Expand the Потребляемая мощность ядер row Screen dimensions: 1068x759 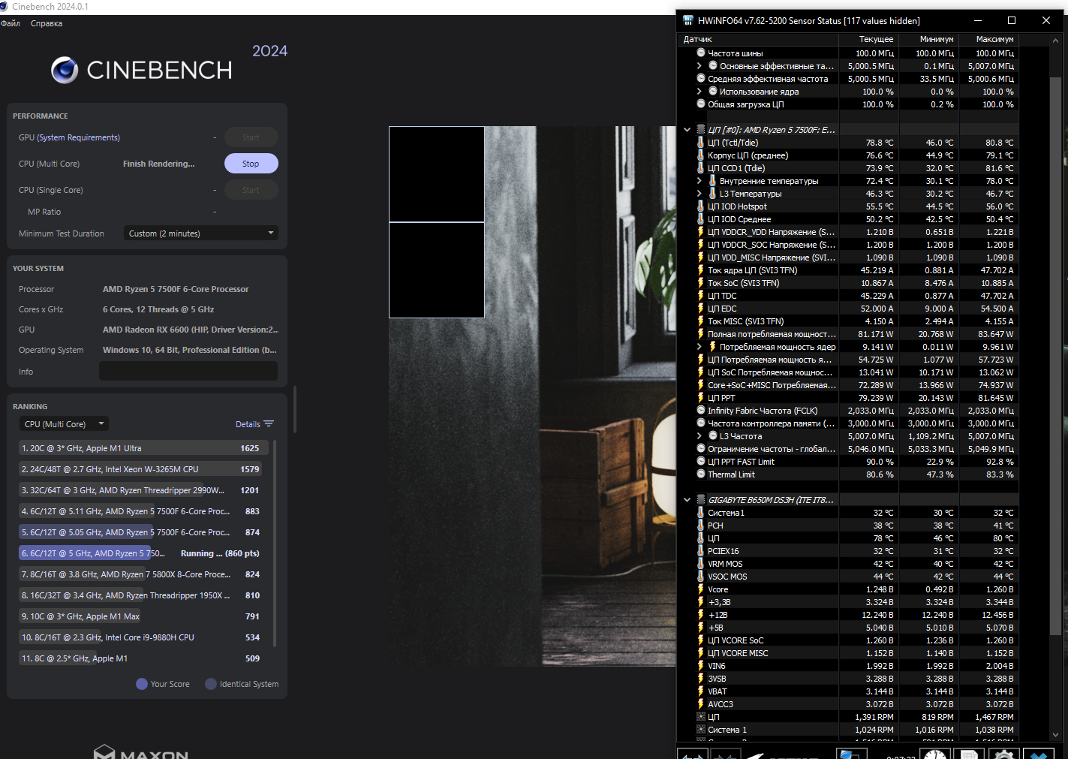pos(699,347)
